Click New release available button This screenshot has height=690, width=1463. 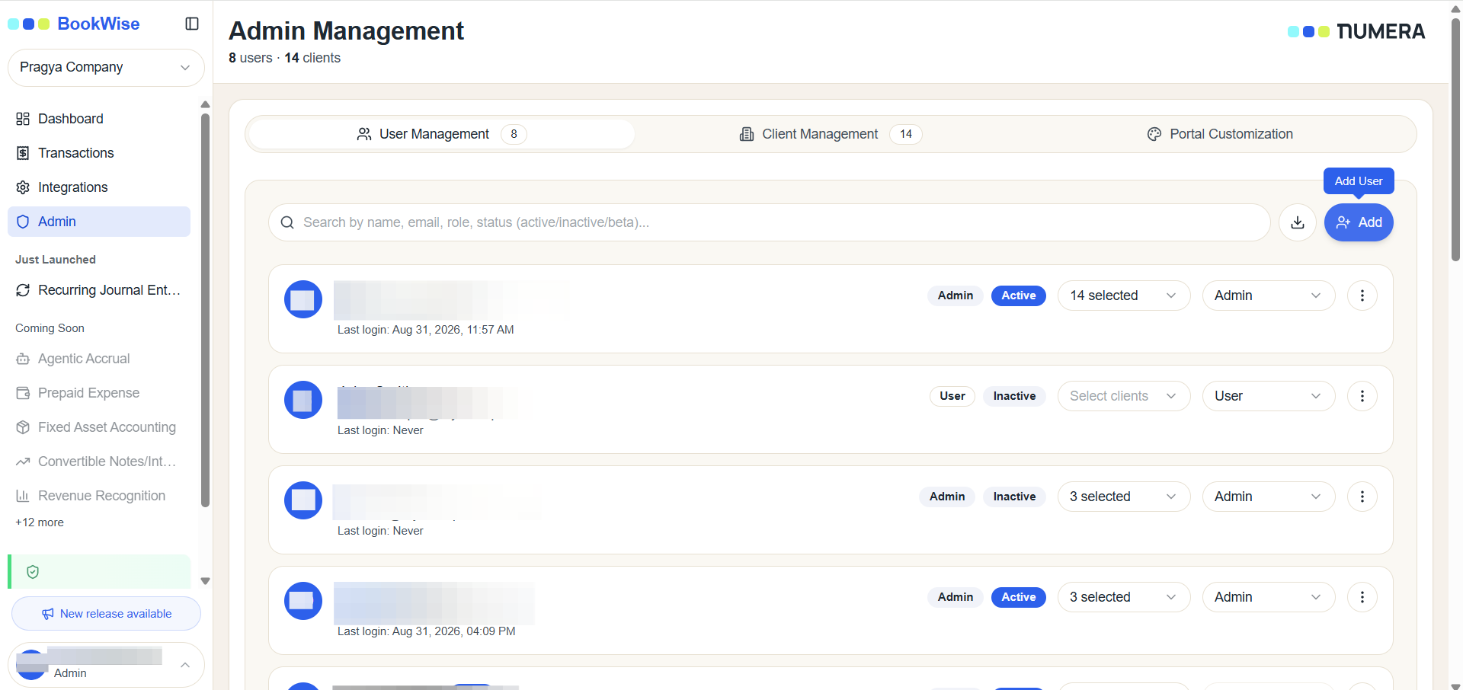(x=106, y=614)
